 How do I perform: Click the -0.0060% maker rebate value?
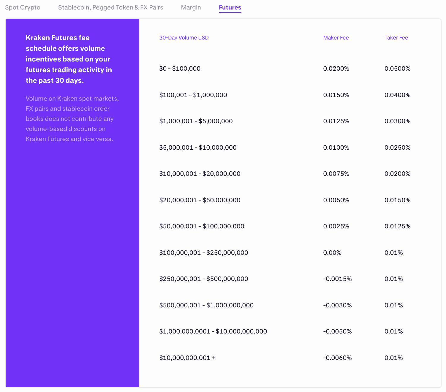click(x=337, y=358)
